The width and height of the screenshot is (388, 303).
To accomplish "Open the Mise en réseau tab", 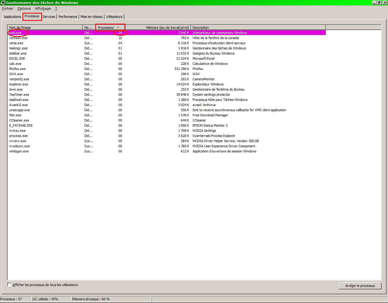I will click(x=92, y=17).
